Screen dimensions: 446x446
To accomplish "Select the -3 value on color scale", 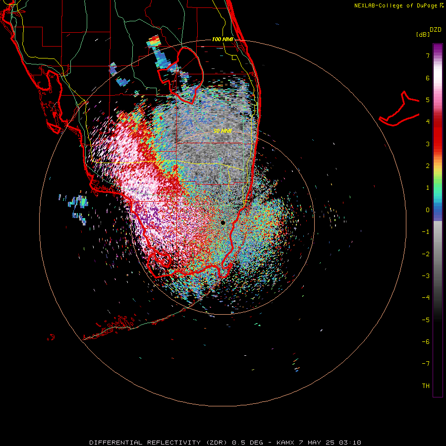I will [426, 276].
